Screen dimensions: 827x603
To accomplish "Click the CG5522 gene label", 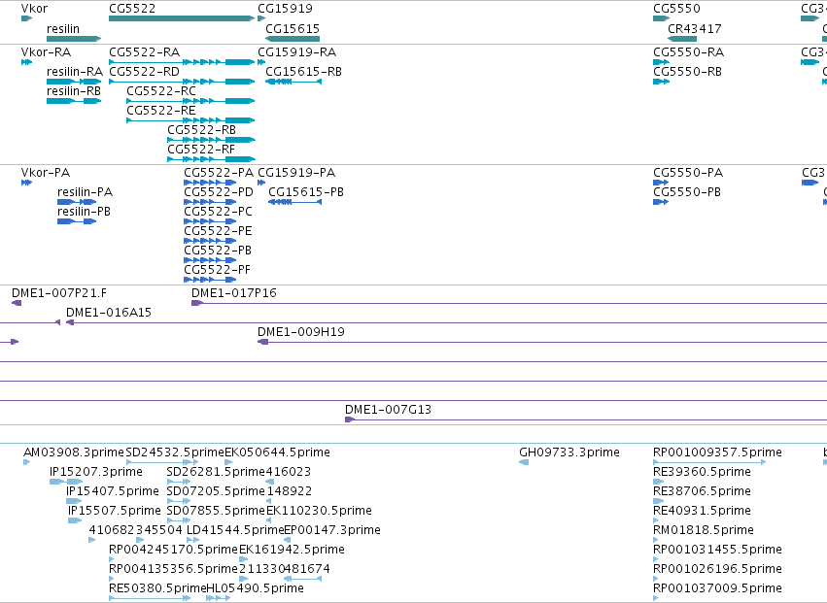I will 132,9.
